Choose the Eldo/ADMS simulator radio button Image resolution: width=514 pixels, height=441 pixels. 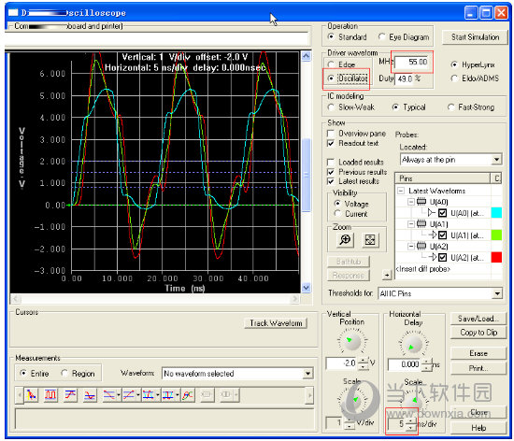pos(454,78)
